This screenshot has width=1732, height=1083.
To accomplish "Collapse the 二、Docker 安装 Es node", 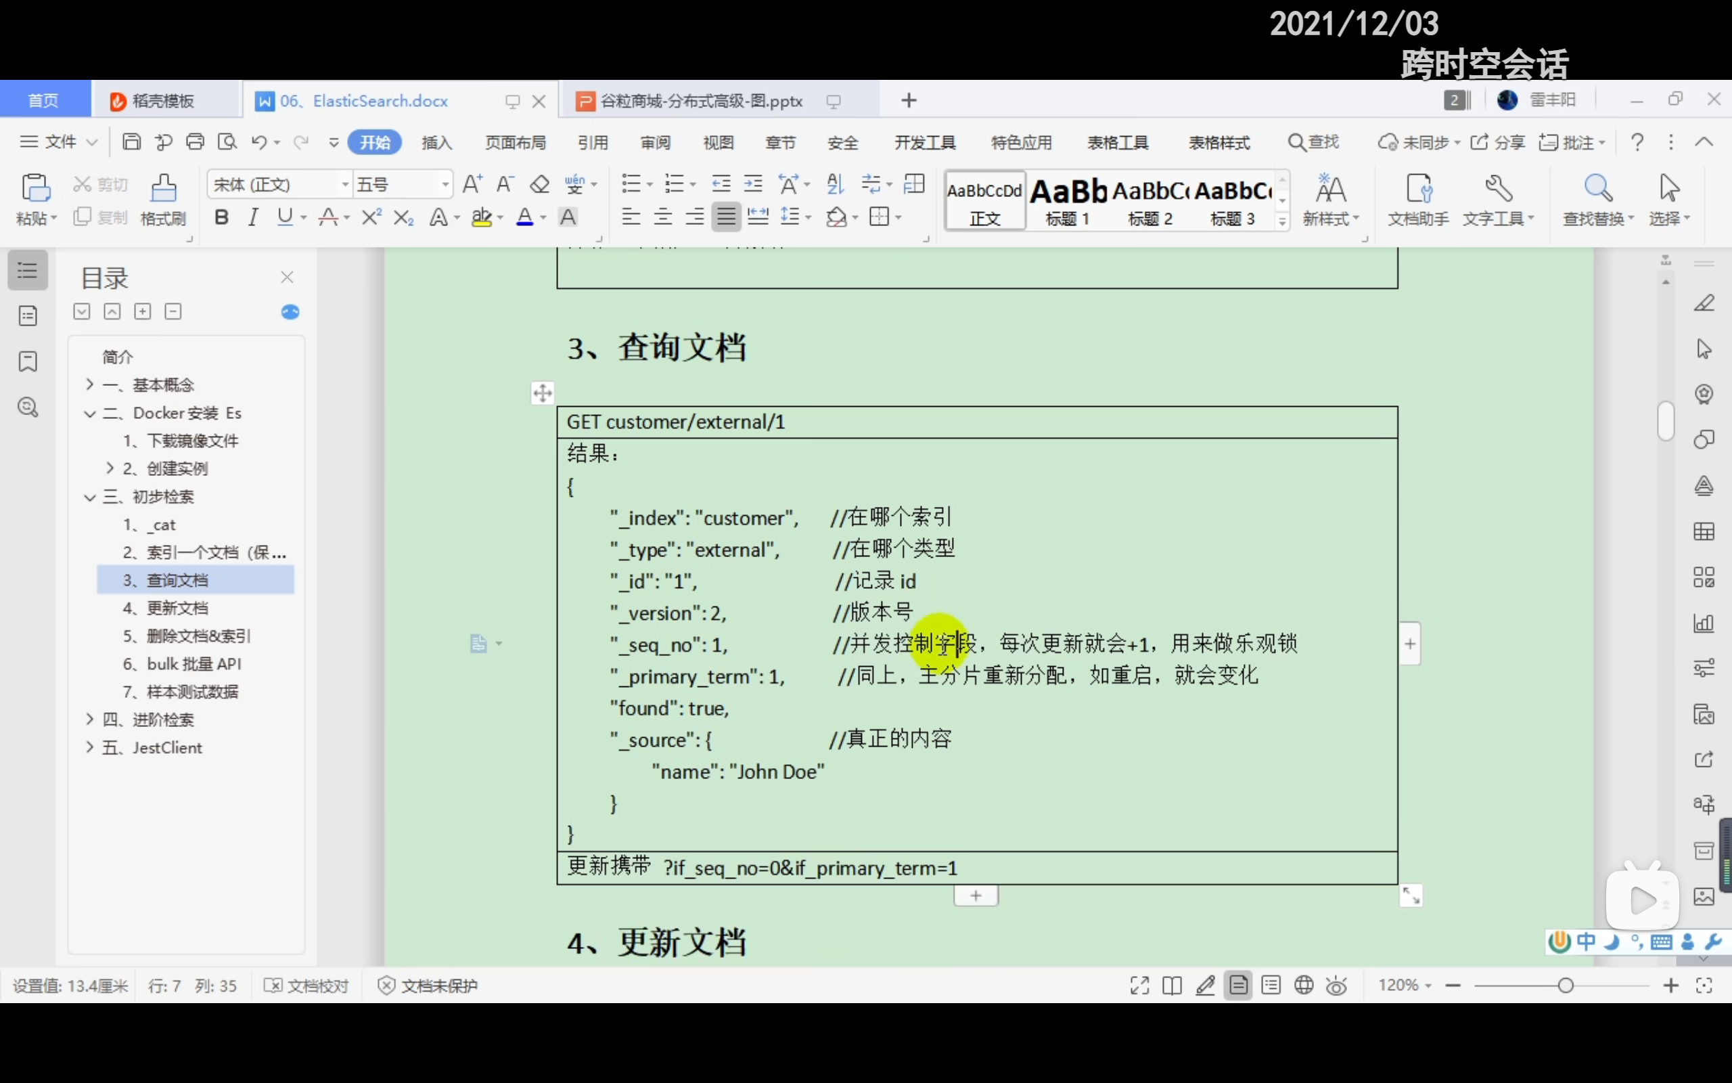I will 89,414.
